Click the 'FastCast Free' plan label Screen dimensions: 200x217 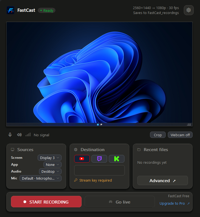tap(179, 196)
